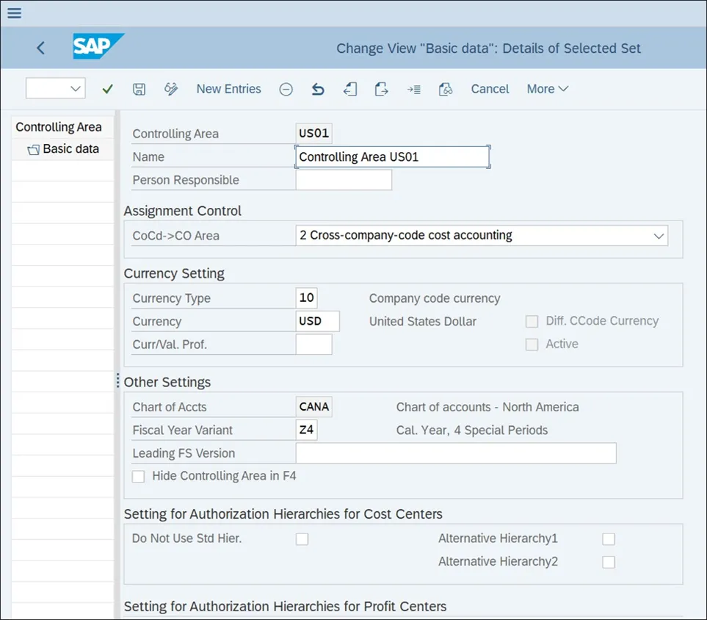Click the Save floppy disk icon

point(139,89)
